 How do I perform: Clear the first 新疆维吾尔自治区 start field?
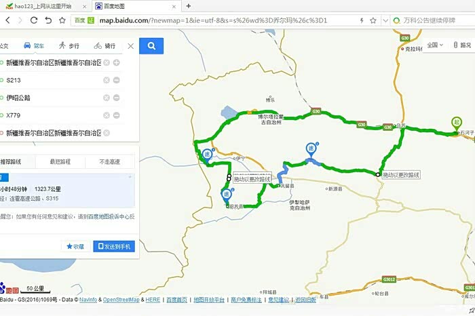point(107,62)
